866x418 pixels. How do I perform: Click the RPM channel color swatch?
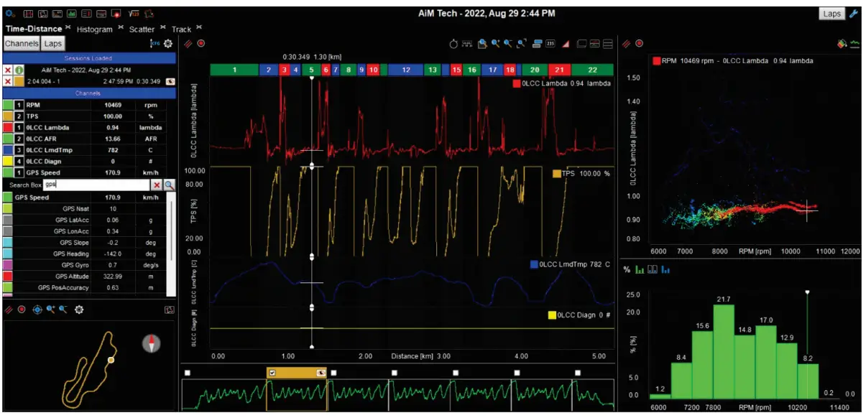[x=8, y=104]
